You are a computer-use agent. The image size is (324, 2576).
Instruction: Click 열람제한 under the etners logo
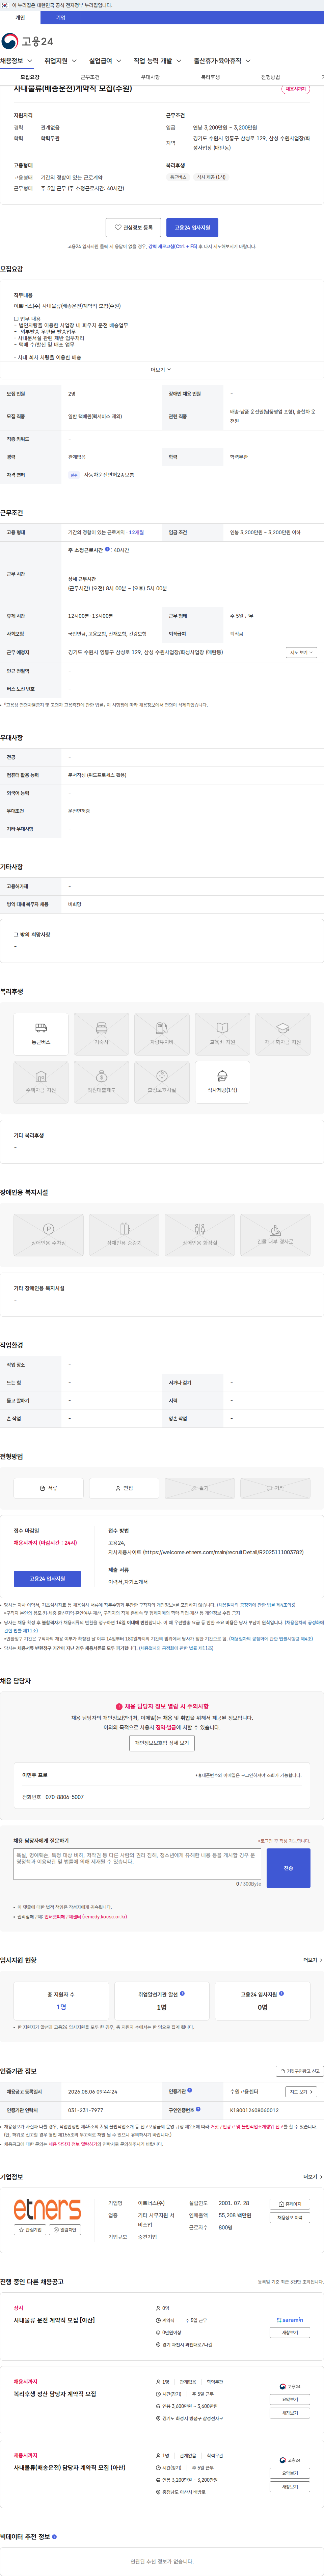pyautogui.click(x=65, y=2230)
